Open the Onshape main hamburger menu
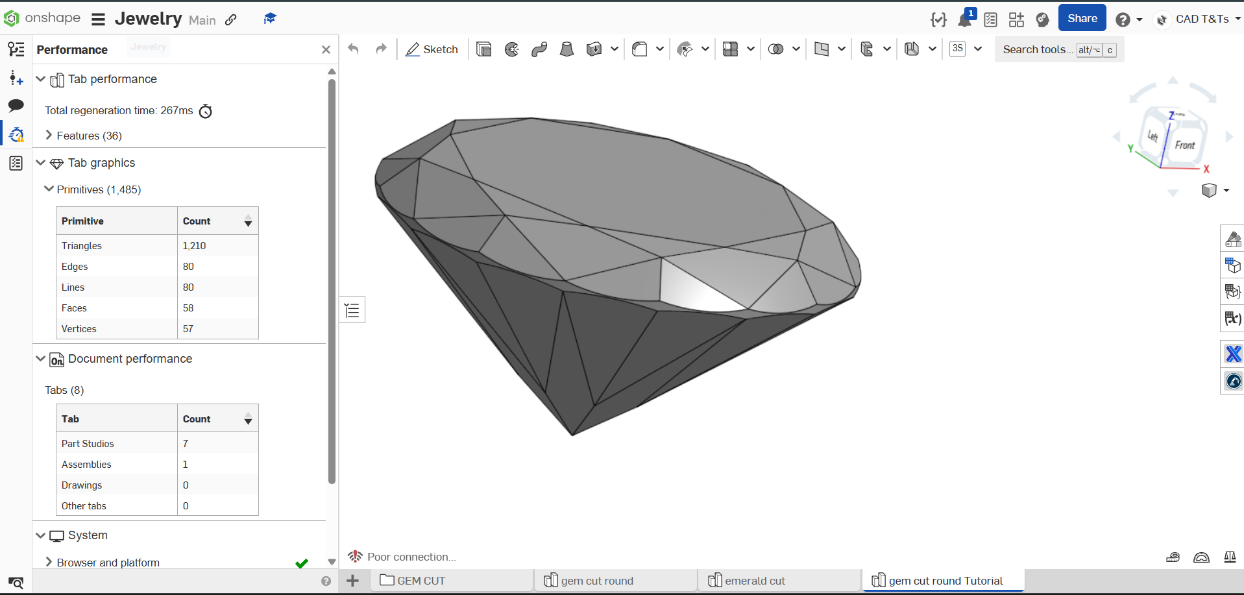 (x=98, y=19)
